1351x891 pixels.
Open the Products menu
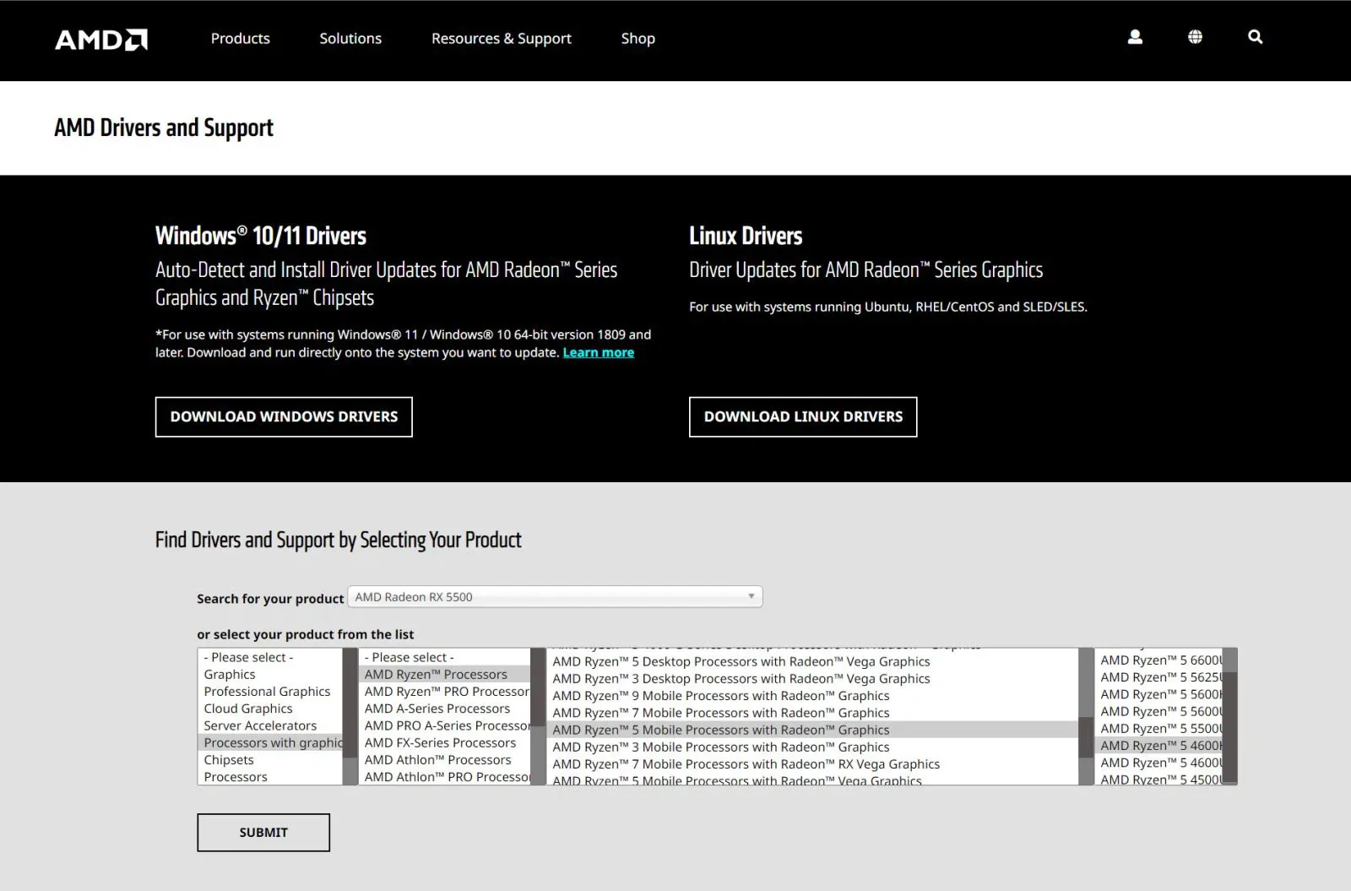[x=241, y=39]
